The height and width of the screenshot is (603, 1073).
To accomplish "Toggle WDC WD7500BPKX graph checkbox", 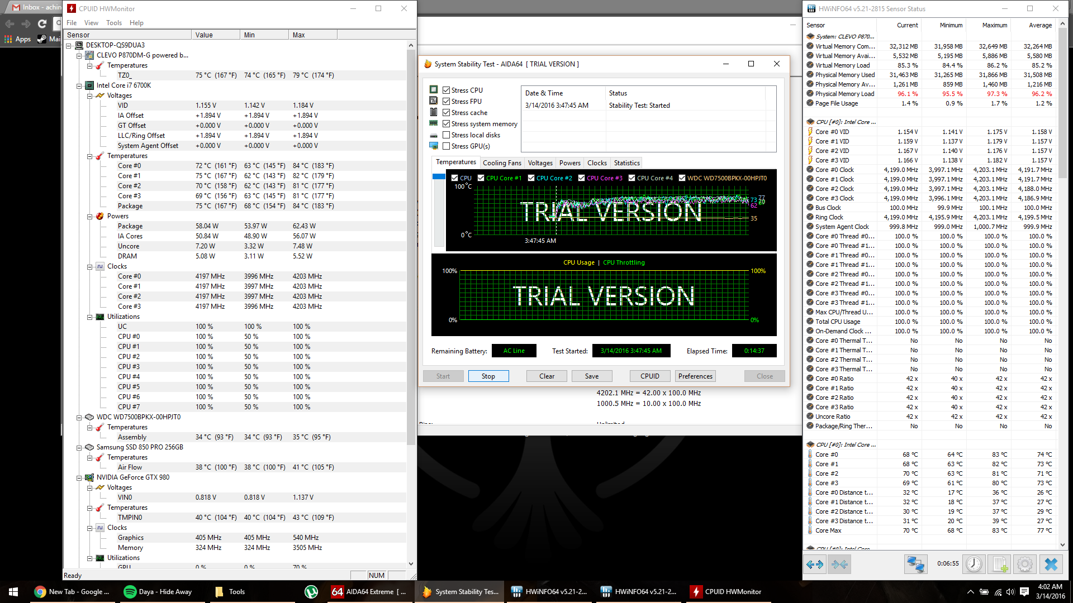I will pos(682,178).
